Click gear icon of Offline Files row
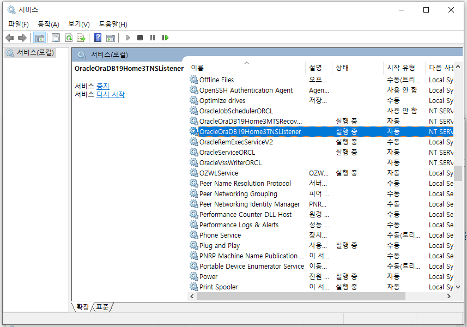 tap(194, 80)
